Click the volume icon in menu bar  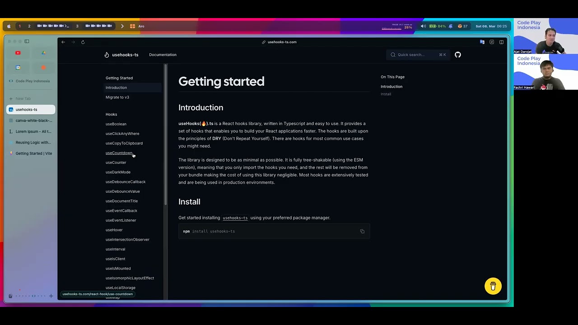tap(423, 26)
